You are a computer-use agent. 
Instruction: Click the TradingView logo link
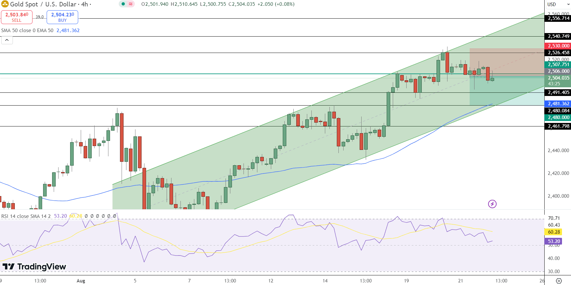(x=34, y=267)
